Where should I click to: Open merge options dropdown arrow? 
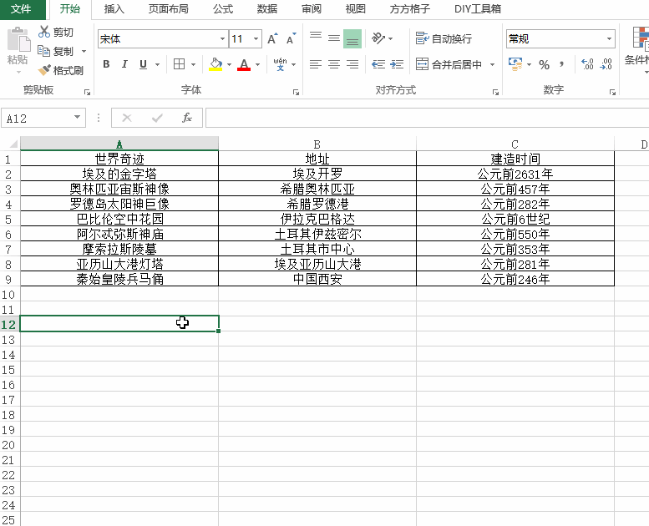click(492, 64)
